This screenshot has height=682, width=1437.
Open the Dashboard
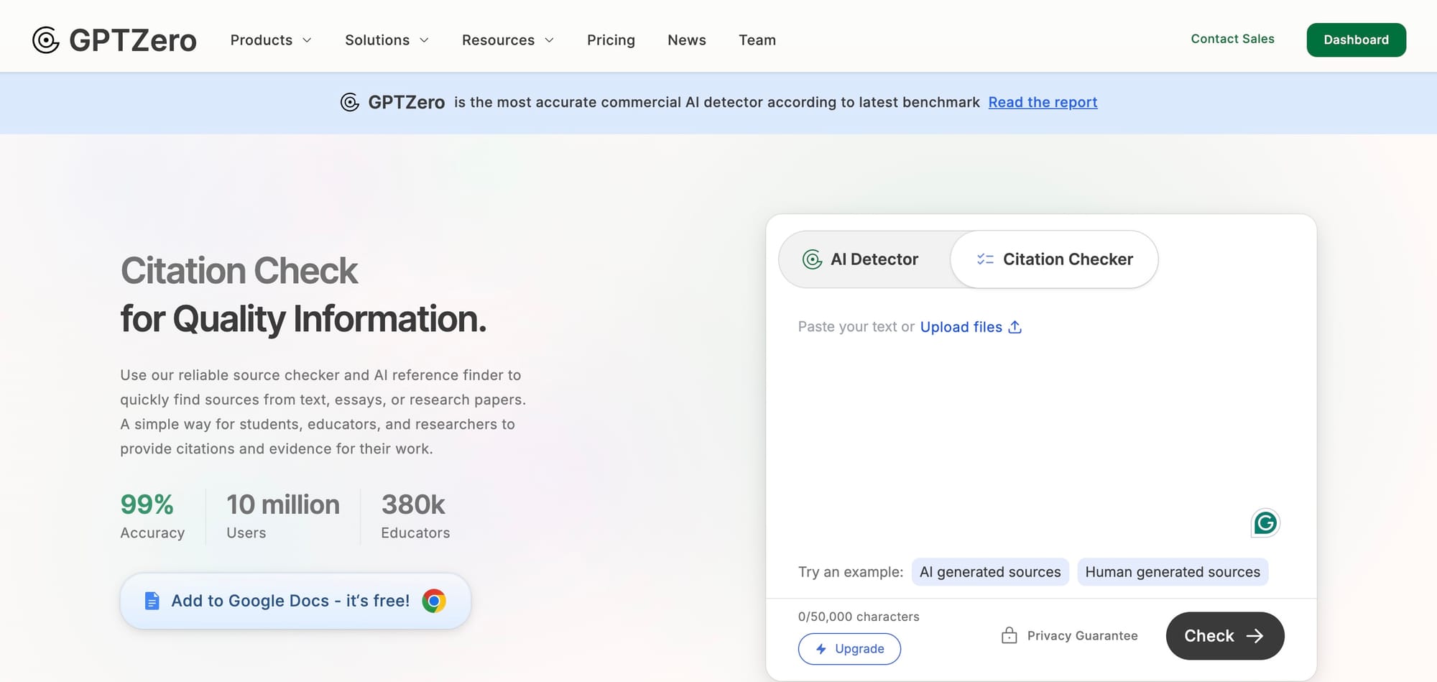click(x=1356, y=40)
